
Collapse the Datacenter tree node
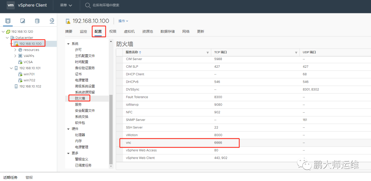pyautogui.click(x=7, y=38)
